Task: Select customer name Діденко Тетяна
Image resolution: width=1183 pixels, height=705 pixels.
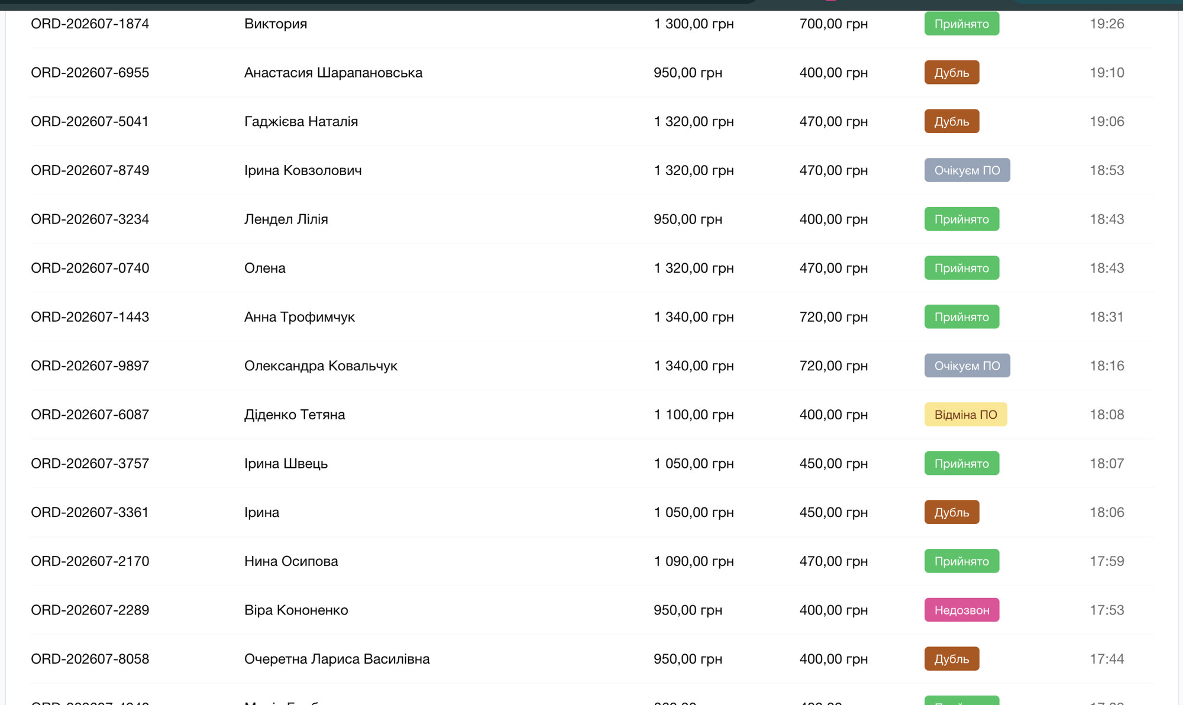Action: point(295,415)
